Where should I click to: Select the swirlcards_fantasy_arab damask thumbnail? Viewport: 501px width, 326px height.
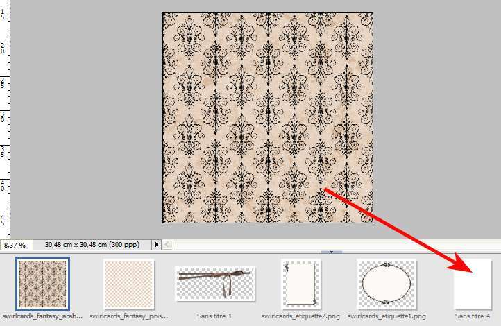click(42, 283)
